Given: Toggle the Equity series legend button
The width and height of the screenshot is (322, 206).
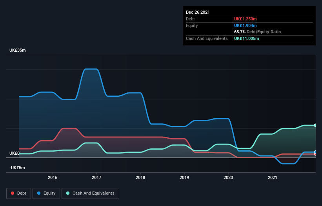Looking at the screenshot, I should coord(46,193).
